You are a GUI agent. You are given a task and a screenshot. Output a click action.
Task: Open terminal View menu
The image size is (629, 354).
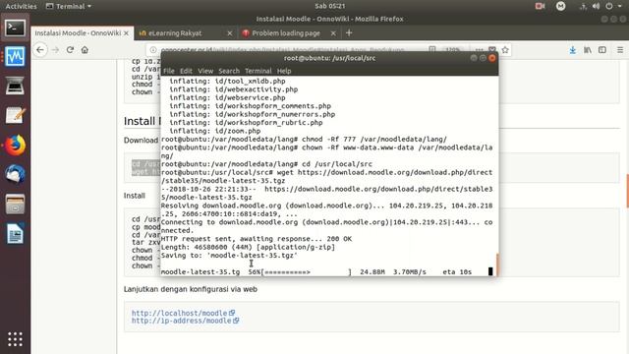click(205, 71)
